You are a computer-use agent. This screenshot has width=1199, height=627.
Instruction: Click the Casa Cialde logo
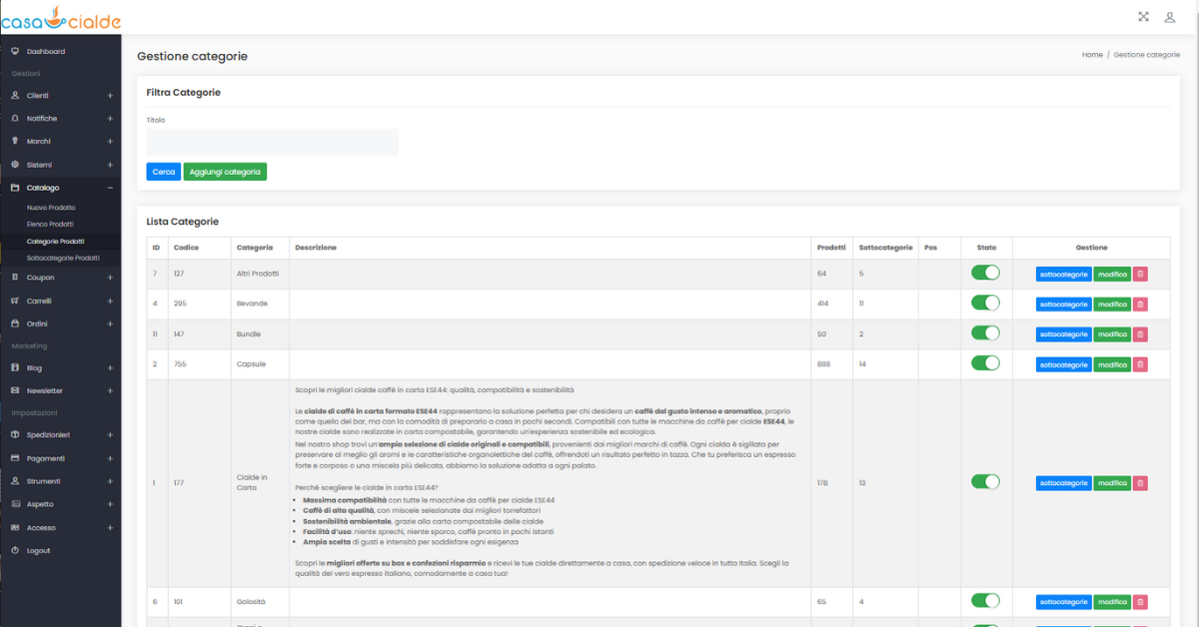click(61, 17)
